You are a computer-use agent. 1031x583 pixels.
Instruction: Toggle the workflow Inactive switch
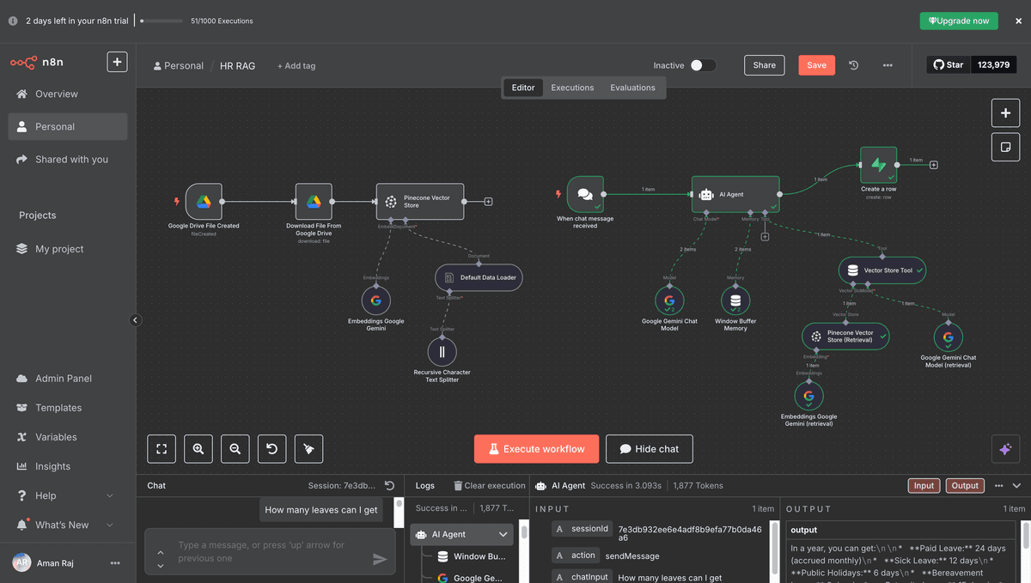tap(702, 65)
